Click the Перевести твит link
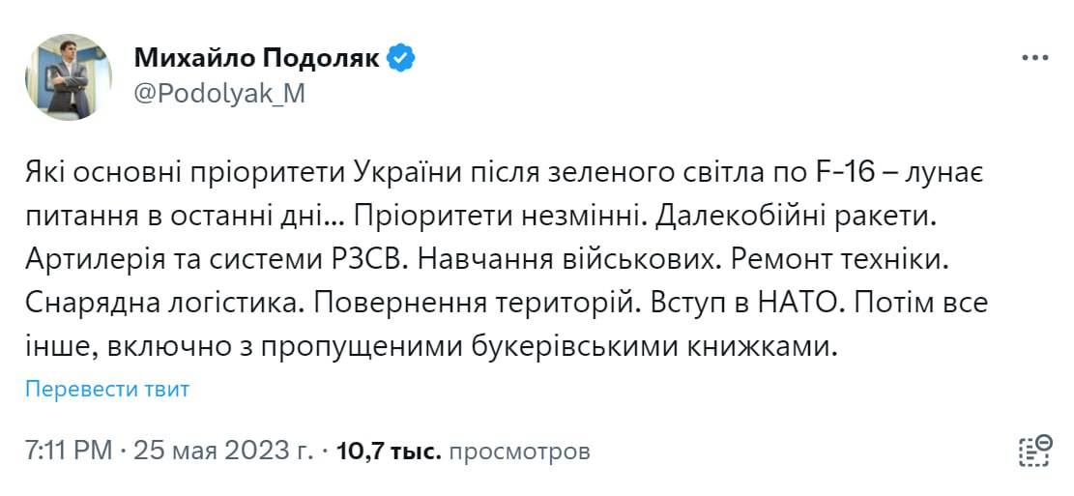This screenshot has width=1074, height=496. [x=107, y=389]
